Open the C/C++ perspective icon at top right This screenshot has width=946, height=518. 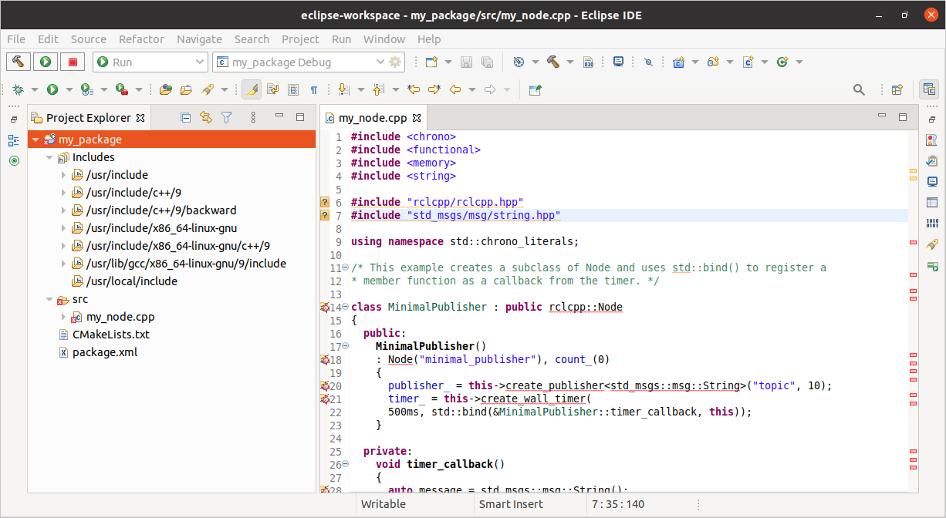(x=928, y=89)
